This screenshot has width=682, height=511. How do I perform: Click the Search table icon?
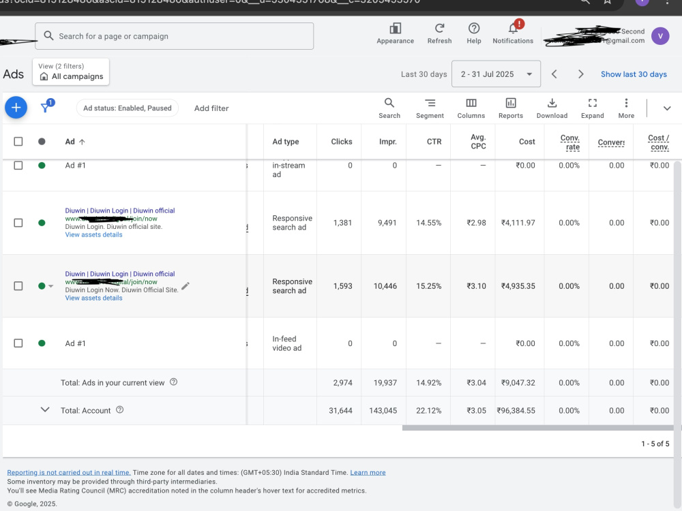[389, 103]
